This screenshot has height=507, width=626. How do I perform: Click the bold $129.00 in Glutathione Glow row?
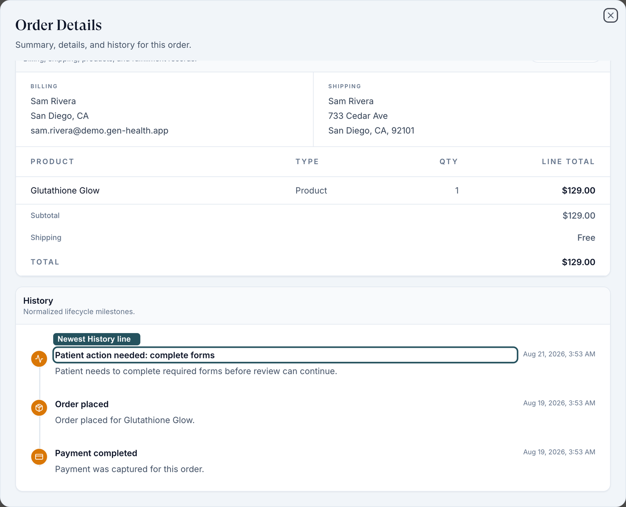point(578,190)
